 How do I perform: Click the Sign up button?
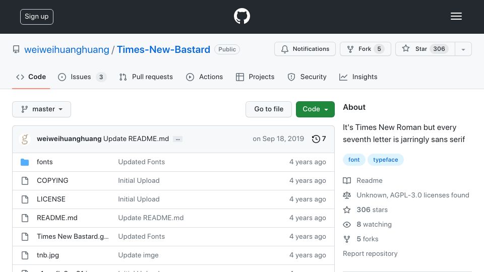[37, 17]
